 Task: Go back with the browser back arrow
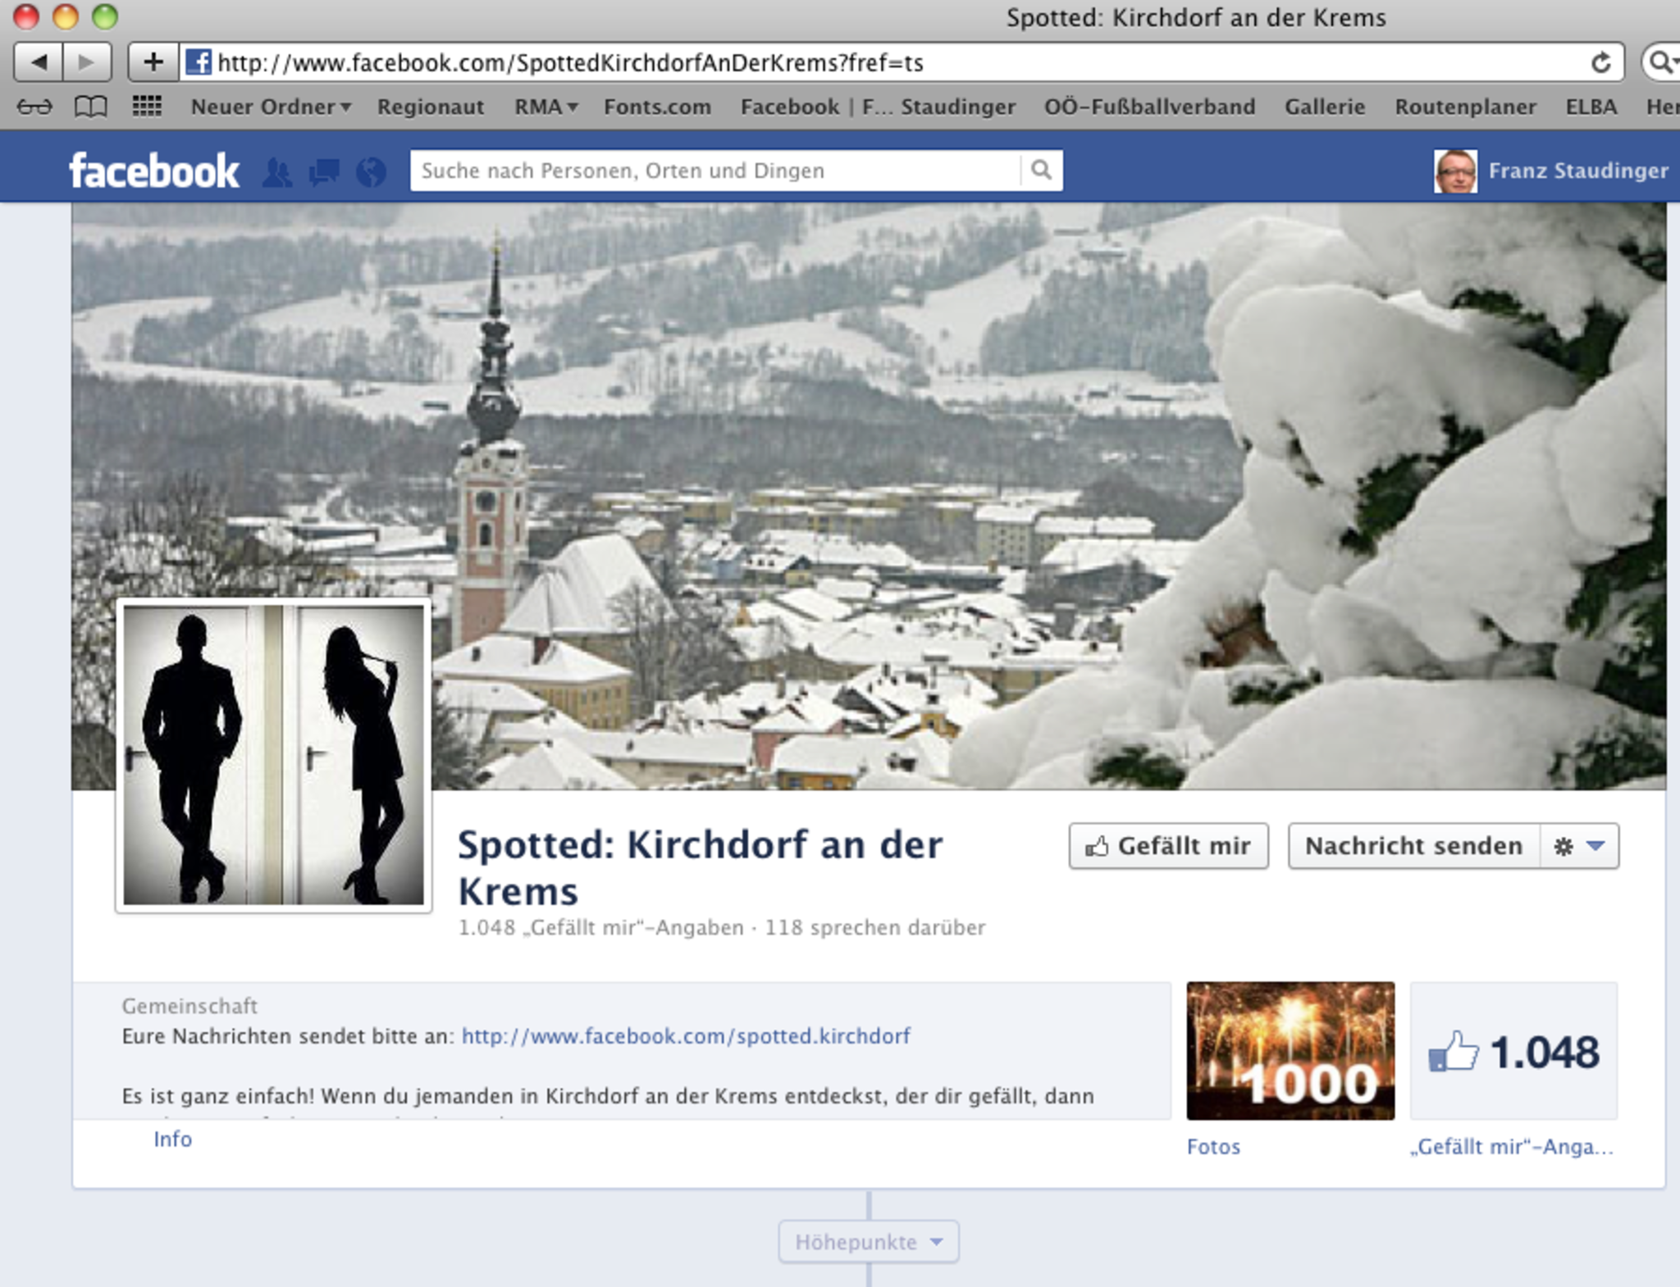[38, 62]
